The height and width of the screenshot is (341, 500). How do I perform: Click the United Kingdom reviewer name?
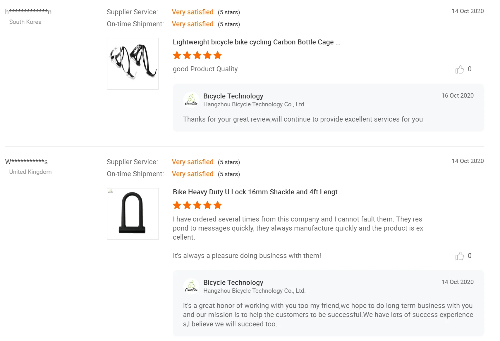pyautogui.click(x=26, y=162)
